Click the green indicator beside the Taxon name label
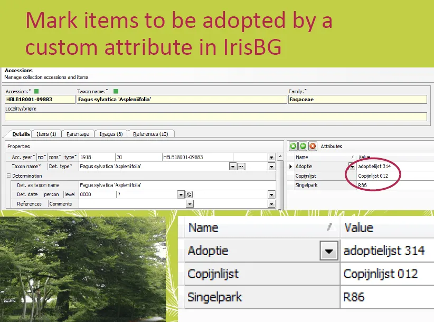Image resolution: width=434 pixels, height=322 pixels. tap(116, 91)
